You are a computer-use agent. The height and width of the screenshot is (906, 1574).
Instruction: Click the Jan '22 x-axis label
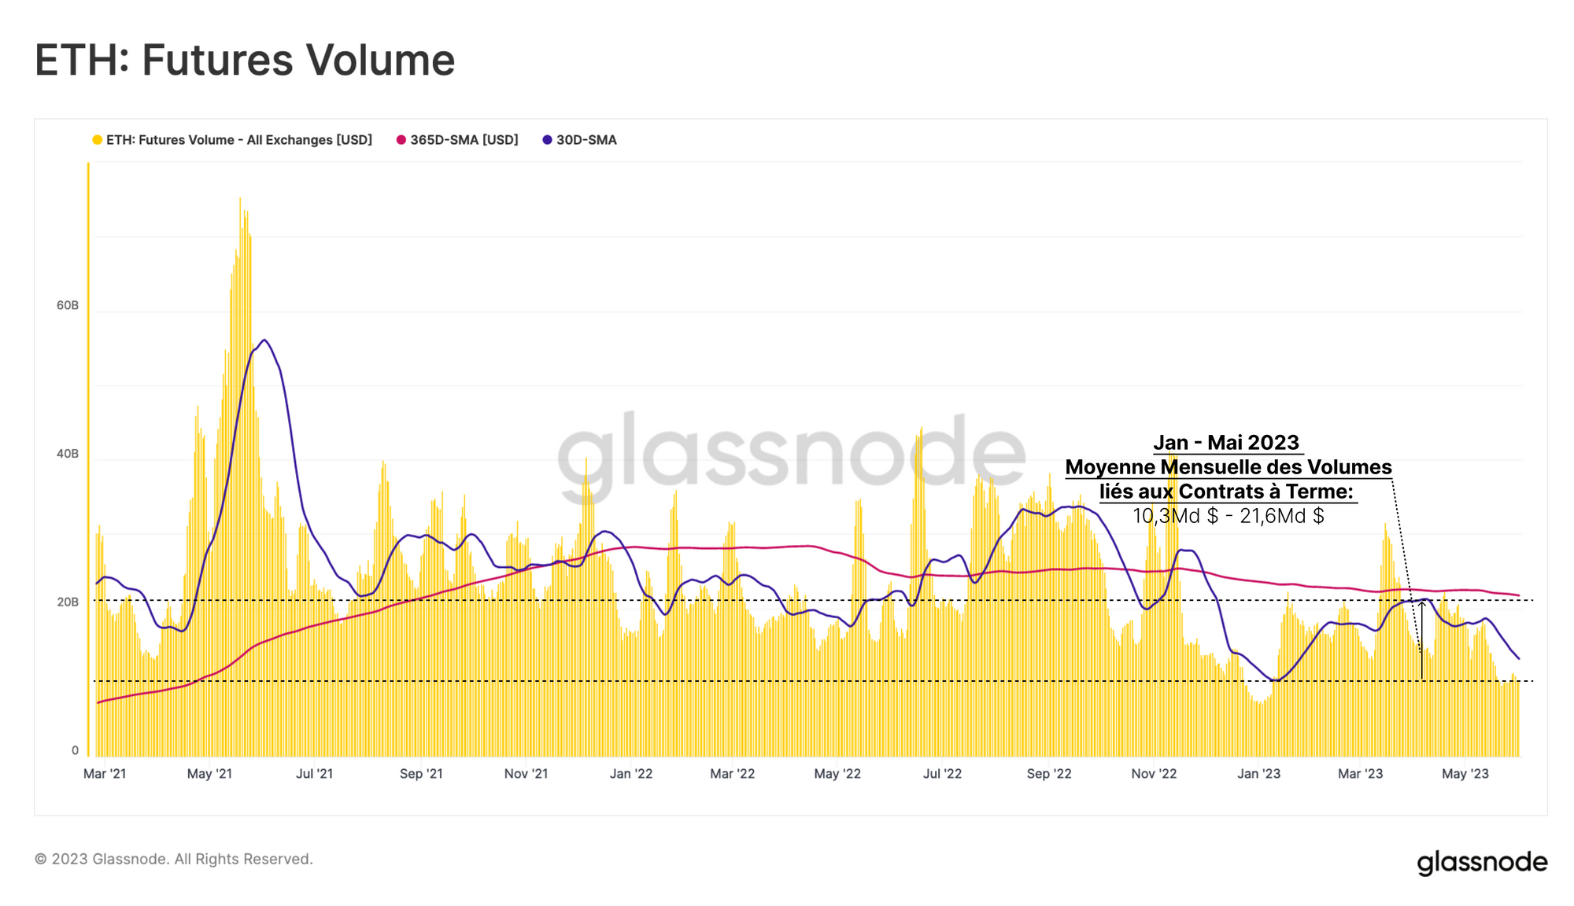tap(631, 774)
